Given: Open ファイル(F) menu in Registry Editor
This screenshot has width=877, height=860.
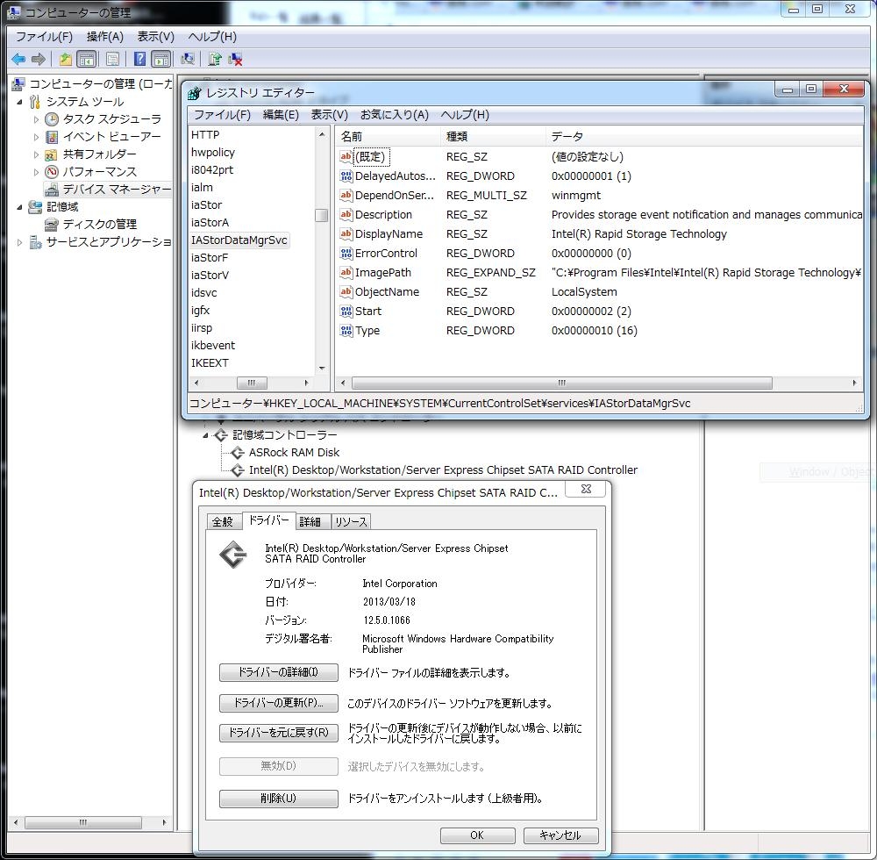Looking at the screenshot, I should click(222, 115).
